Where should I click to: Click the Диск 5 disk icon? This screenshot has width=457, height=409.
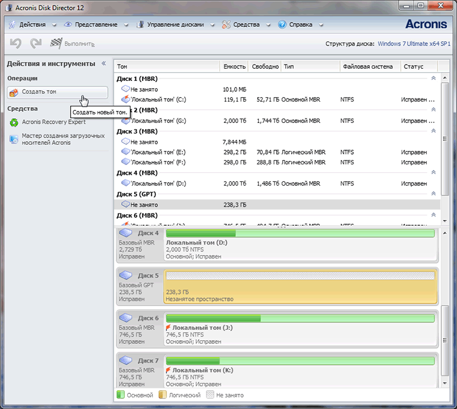point(126,275)
